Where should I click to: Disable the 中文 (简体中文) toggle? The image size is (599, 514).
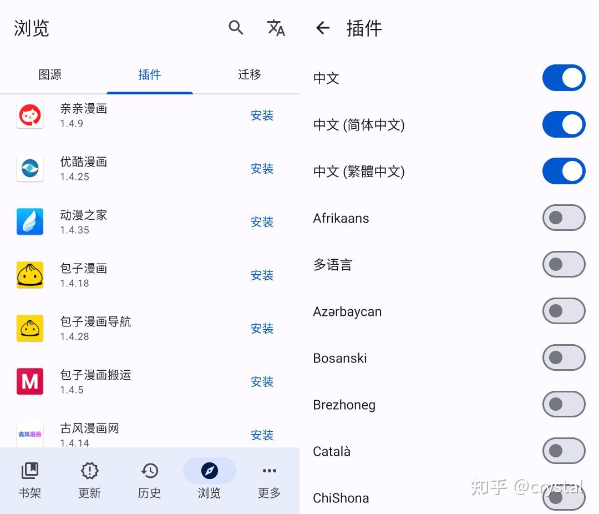point(564,124)
